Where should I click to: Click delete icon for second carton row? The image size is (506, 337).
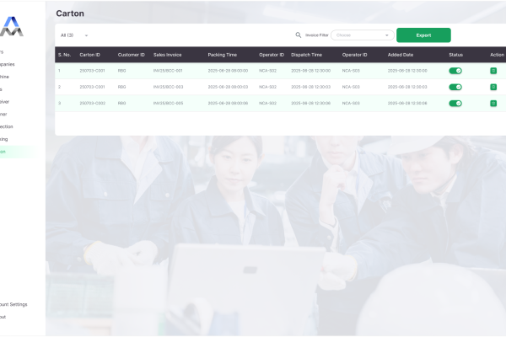(x=493, y=87)
